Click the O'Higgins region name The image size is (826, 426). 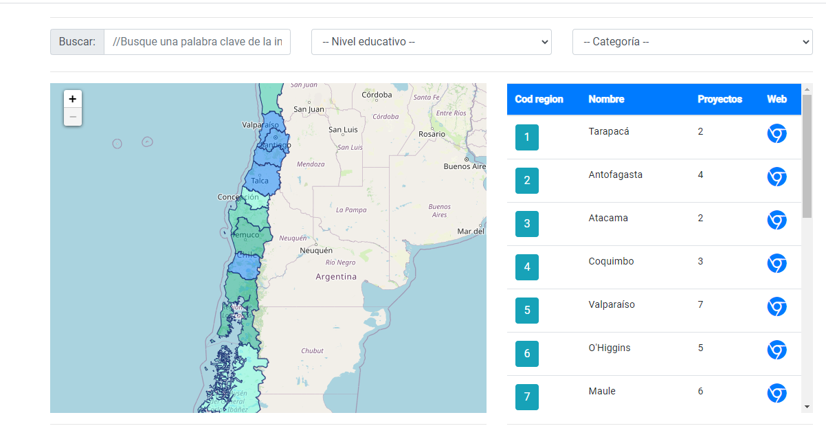pyautogui.click(x=610, y=348)
